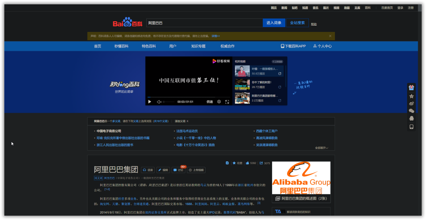The image size is (426, 220).
Task: Select 中国电子商务公司 meaning
Action: (109, 131)
